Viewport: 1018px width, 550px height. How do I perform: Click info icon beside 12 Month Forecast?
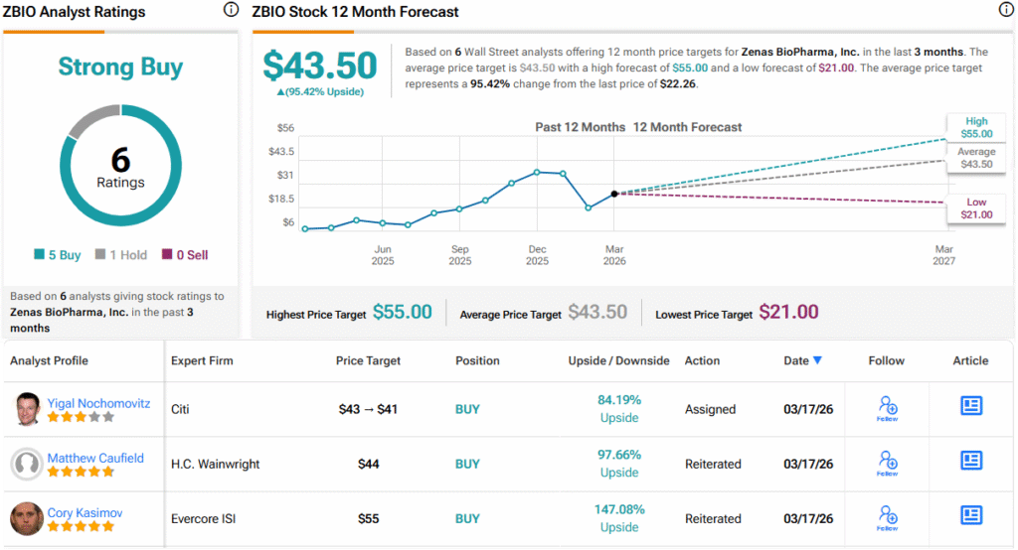click(x=1005, y=11)
